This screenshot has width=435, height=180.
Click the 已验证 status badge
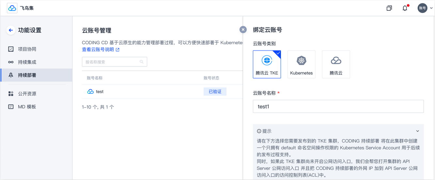pos(215,92)
